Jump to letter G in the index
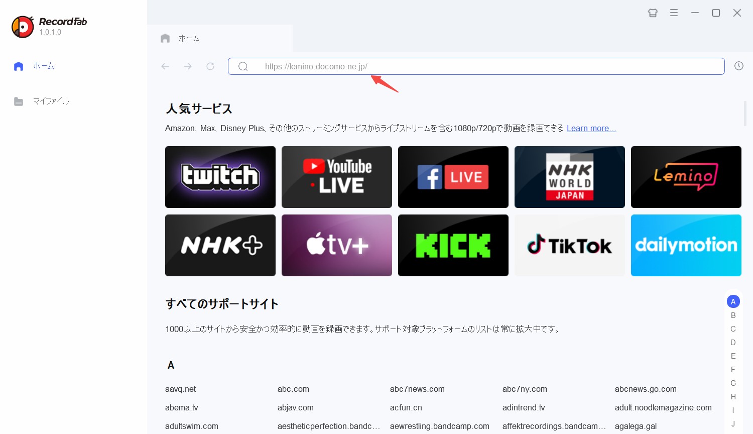Image resolution: width=753 pixels, height=434 pixels. (x=733, y=383)
